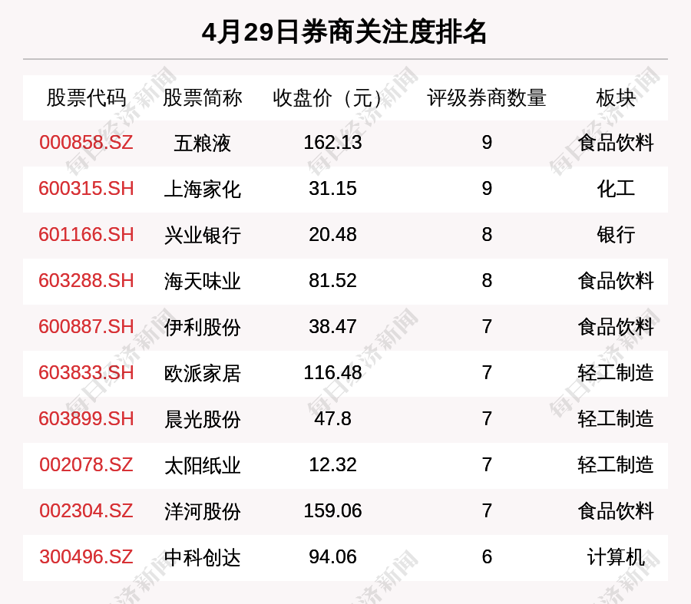Viewport: 691px width, 604px height.
Task: Select the stock name 上海家化
Action: point(202,190)
